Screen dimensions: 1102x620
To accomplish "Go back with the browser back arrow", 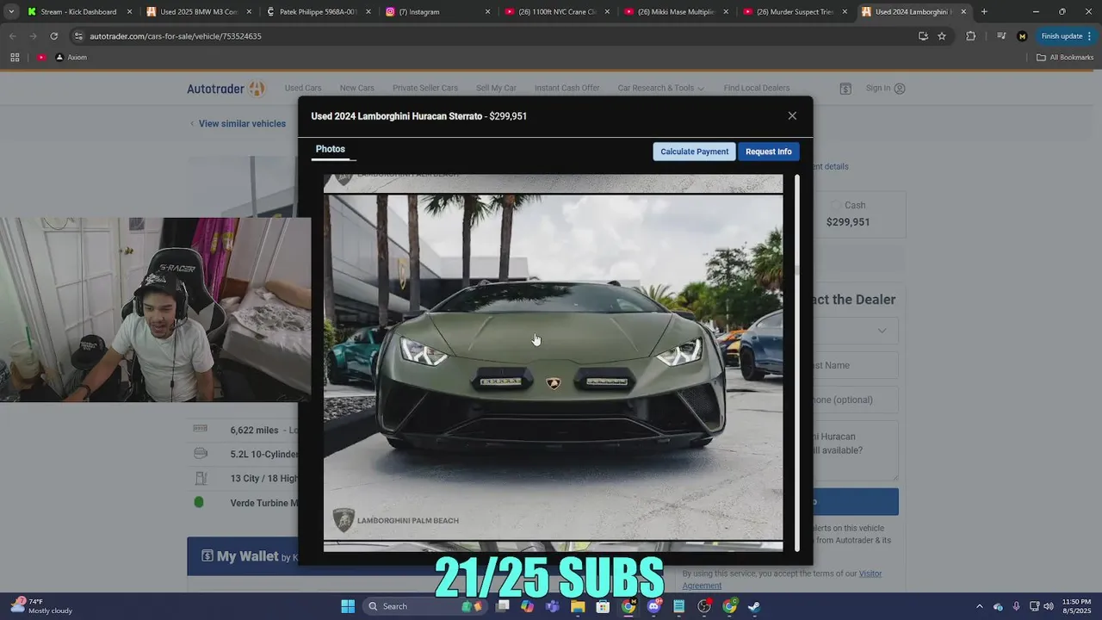I will click(12, 36).
